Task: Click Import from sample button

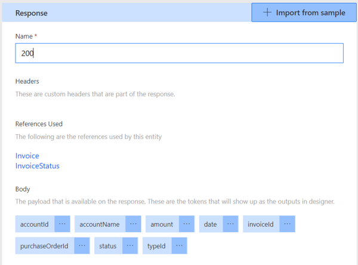Action: tap(304, 13)
